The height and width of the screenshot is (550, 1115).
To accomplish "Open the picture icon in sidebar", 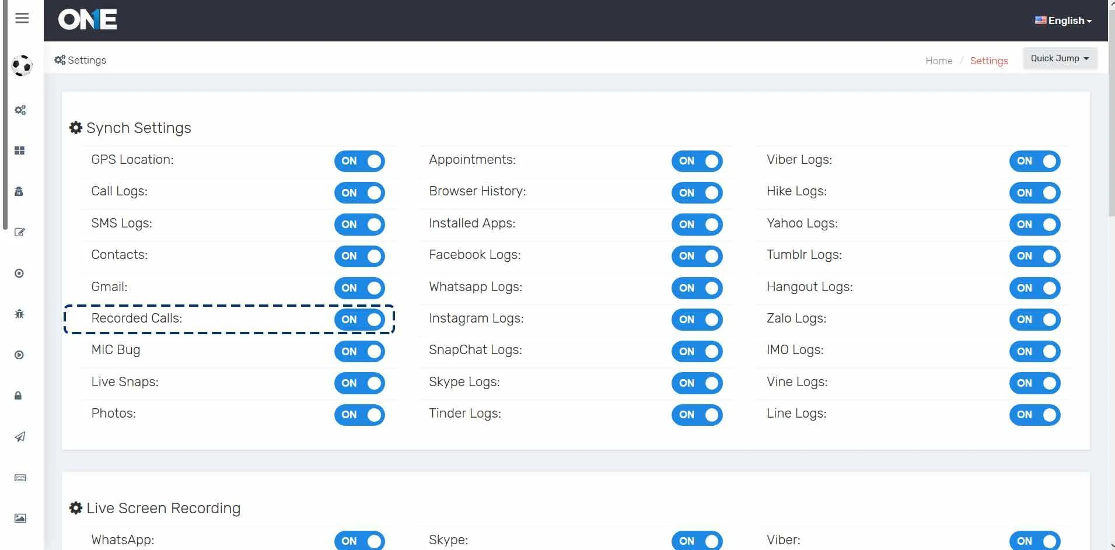I will coord(20,518).
